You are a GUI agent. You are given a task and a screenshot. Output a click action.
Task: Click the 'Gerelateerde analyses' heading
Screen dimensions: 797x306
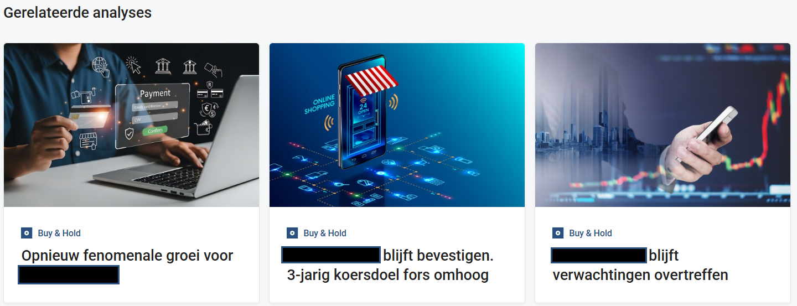point(77,12)
